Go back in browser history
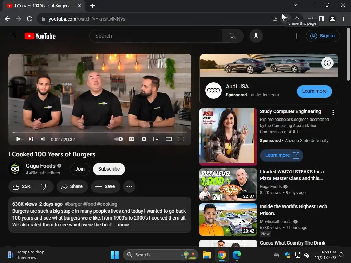 pyautogui.click(x=8, y=19)
